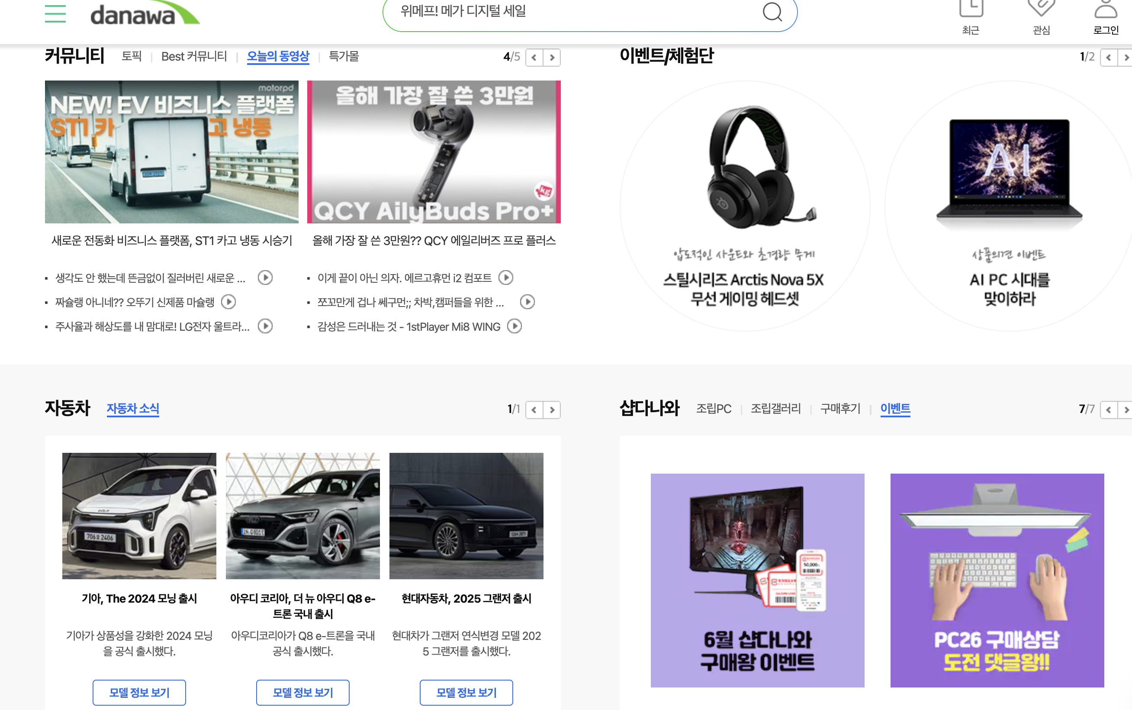Switch to the 특가몰 tab
1132x710 pixels.
click(344, 56)
